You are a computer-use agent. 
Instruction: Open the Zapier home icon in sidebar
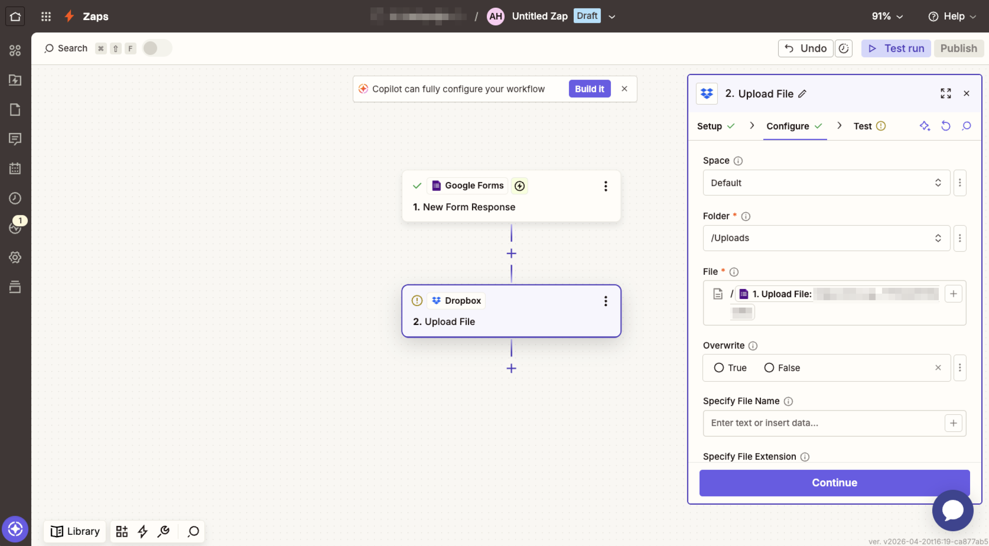(15, 16)
